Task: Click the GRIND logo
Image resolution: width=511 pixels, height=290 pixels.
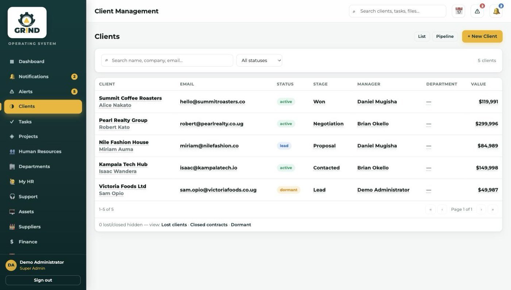Action: coord(27,23)
